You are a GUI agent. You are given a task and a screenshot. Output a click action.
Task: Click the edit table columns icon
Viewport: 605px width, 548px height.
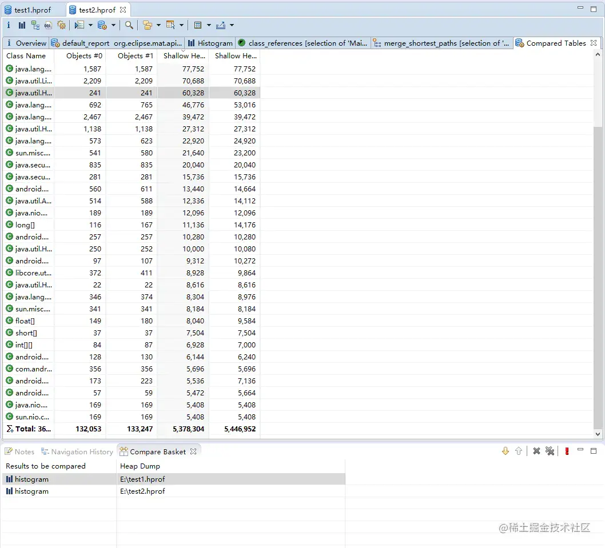point(170,25)
